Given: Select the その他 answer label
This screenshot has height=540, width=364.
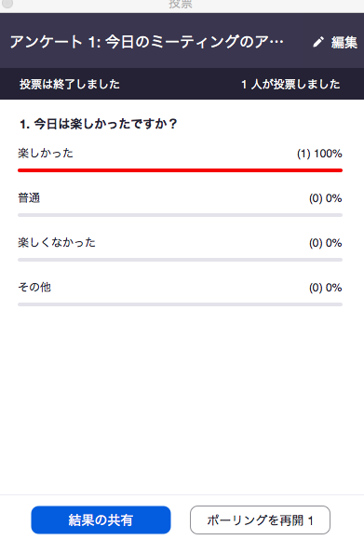Looking at the screenshot, I should pos(34,287).
